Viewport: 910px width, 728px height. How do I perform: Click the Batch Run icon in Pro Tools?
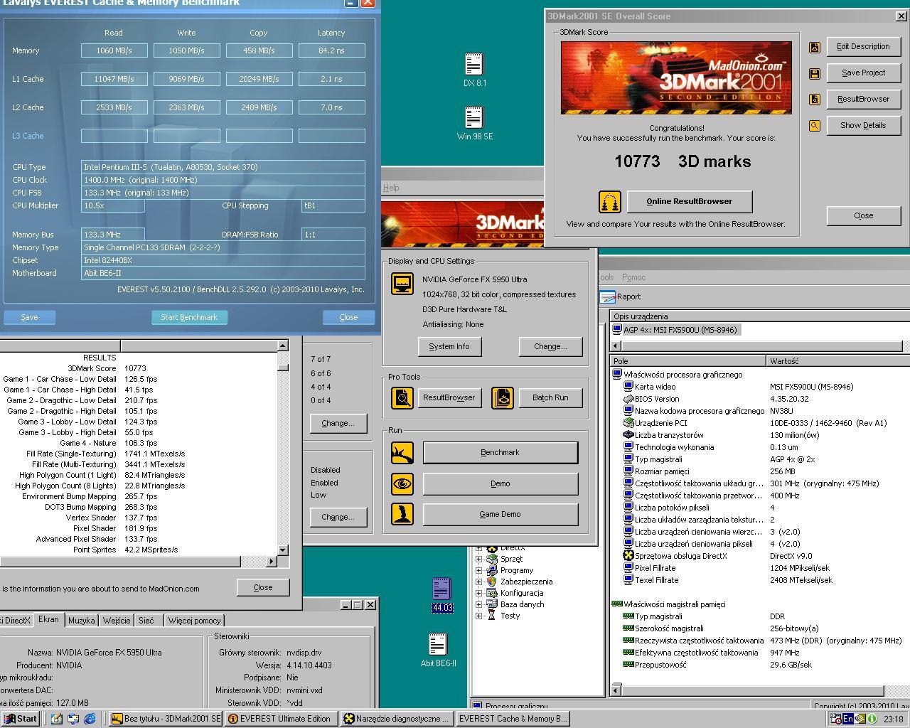(x=502, y=397)
